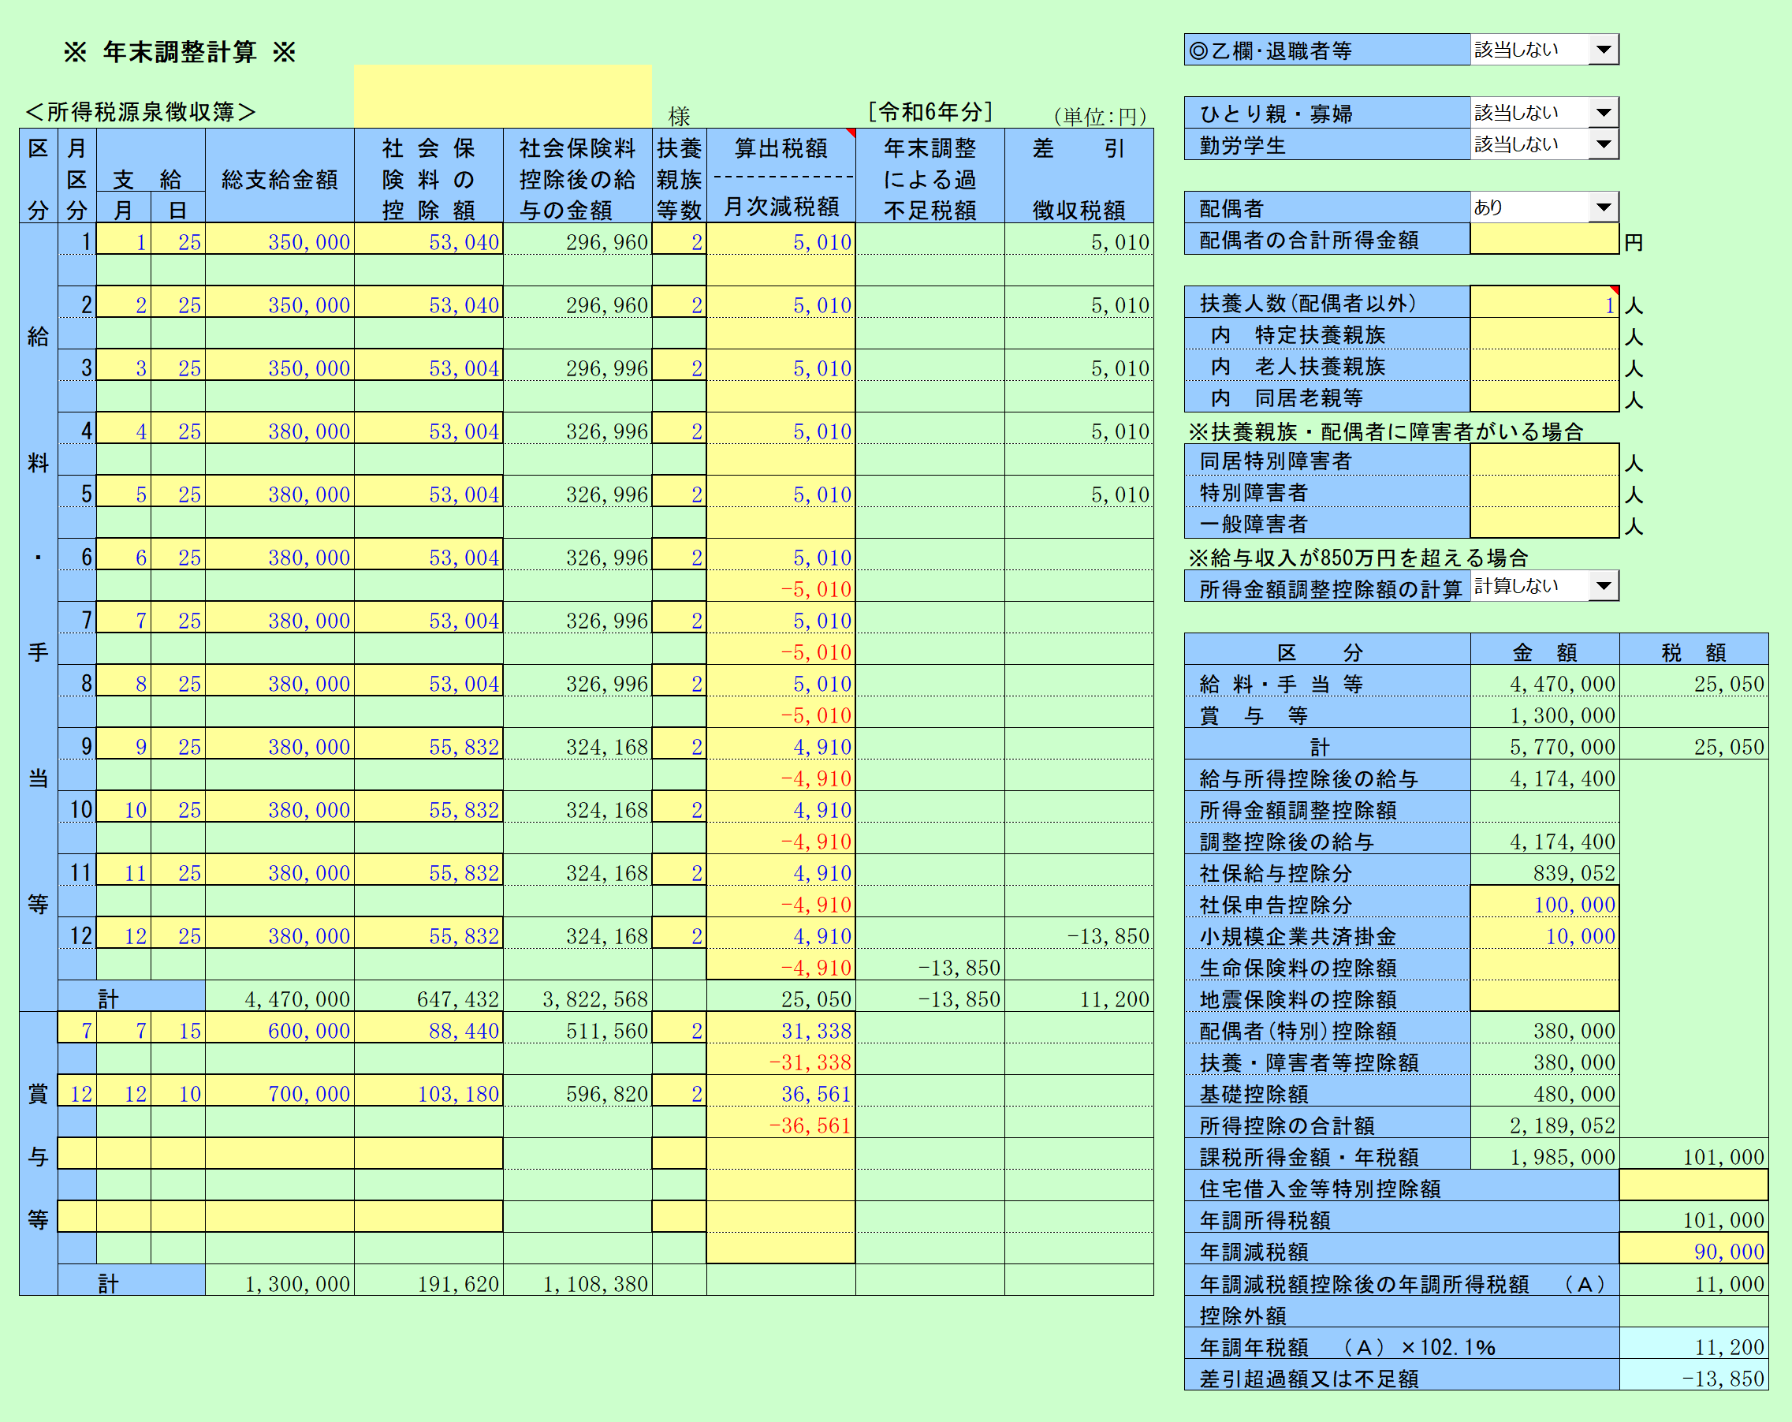
Task: Click the 差引超過額又は不足額 value -13,850
Action: (1693, 1376)
